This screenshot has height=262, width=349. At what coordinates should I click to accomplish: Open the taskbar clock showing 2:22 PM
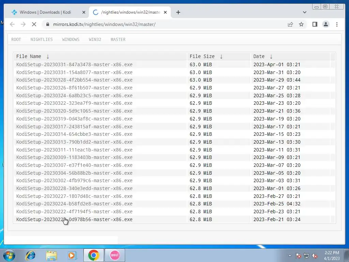[x=332, y=256]
